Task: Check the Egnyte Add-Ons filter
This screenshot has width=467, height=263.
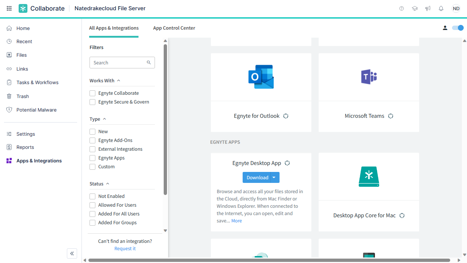Action: (92, 140)
